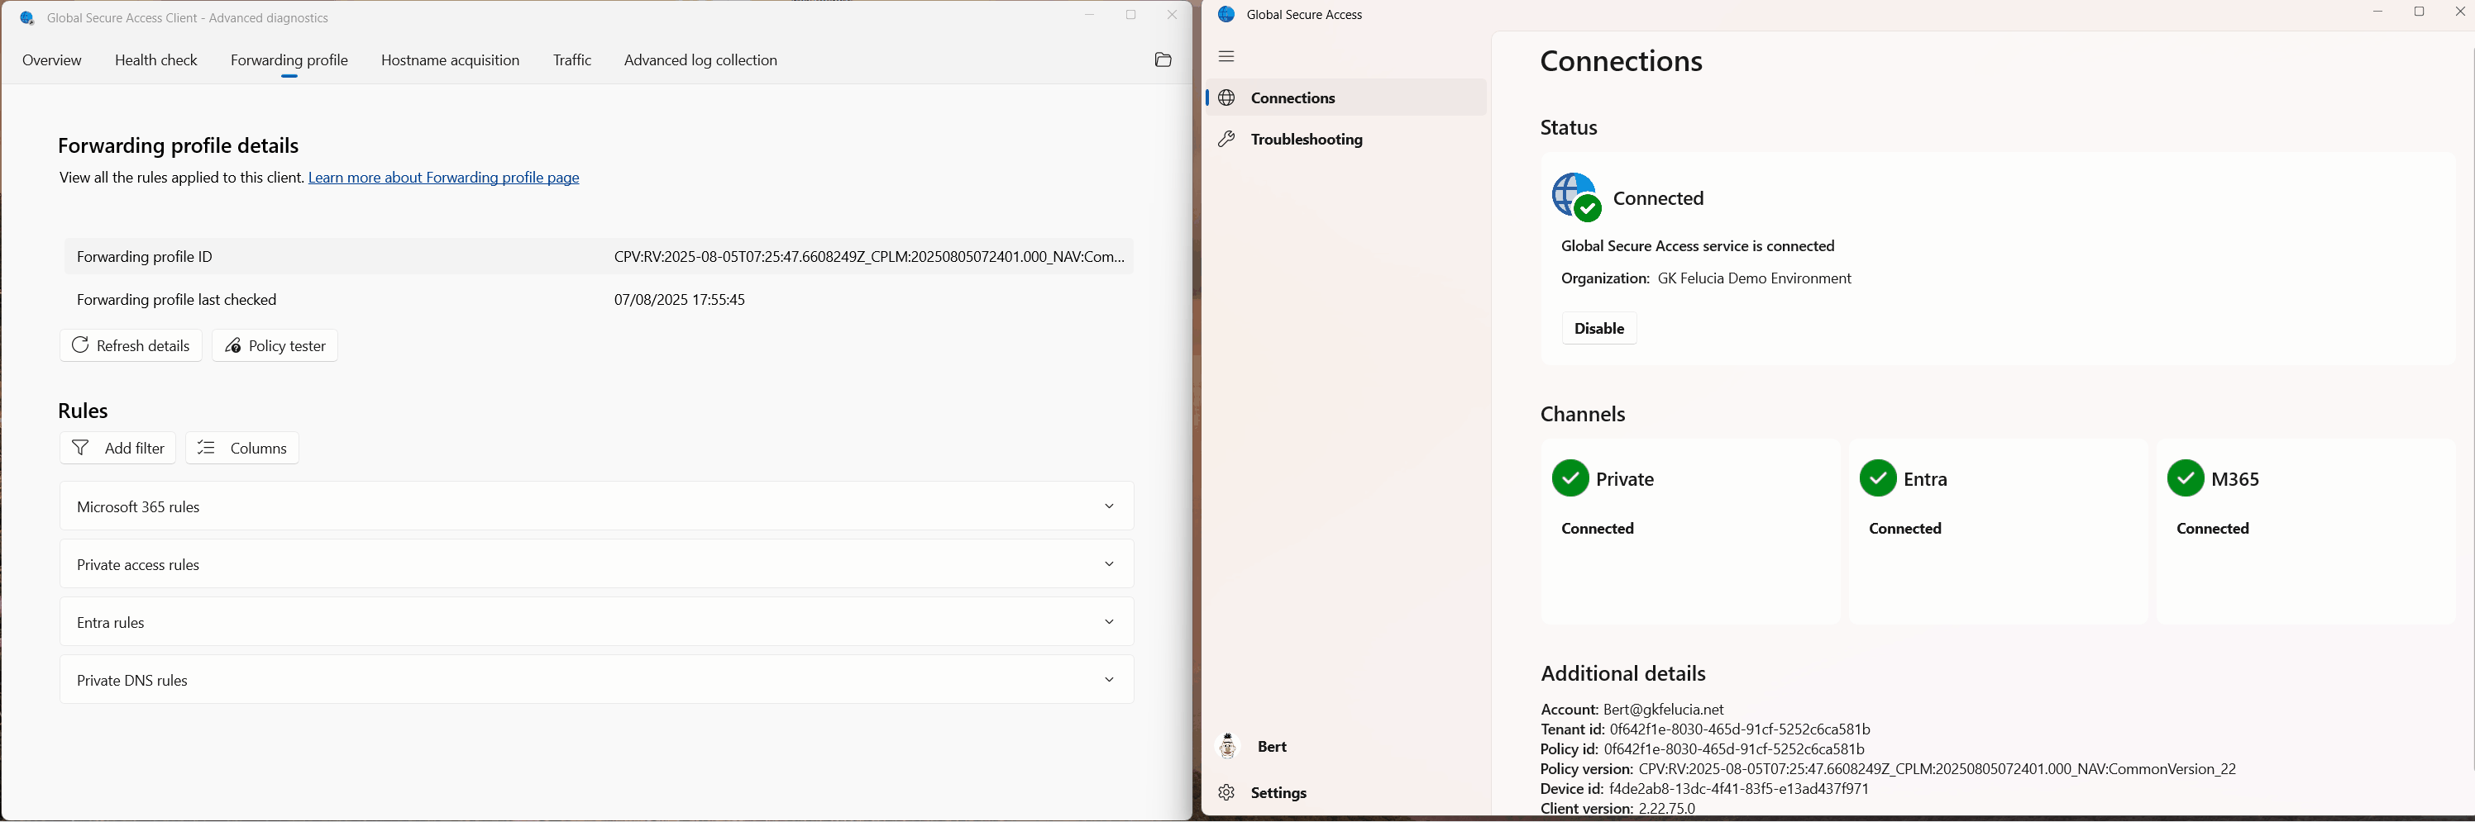Click the Bert user avatar
The width and height of the screenshot is (2475, 822).
coord(1227,745)
